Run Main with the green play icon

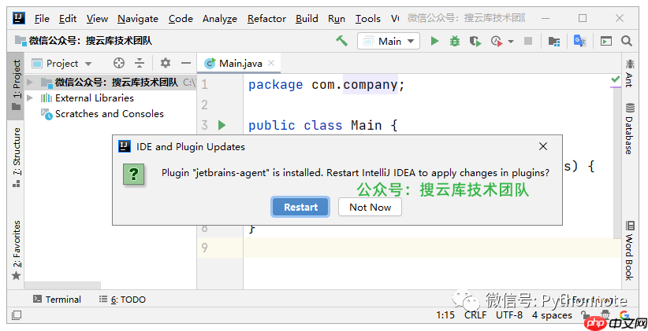tap(434, 41)
